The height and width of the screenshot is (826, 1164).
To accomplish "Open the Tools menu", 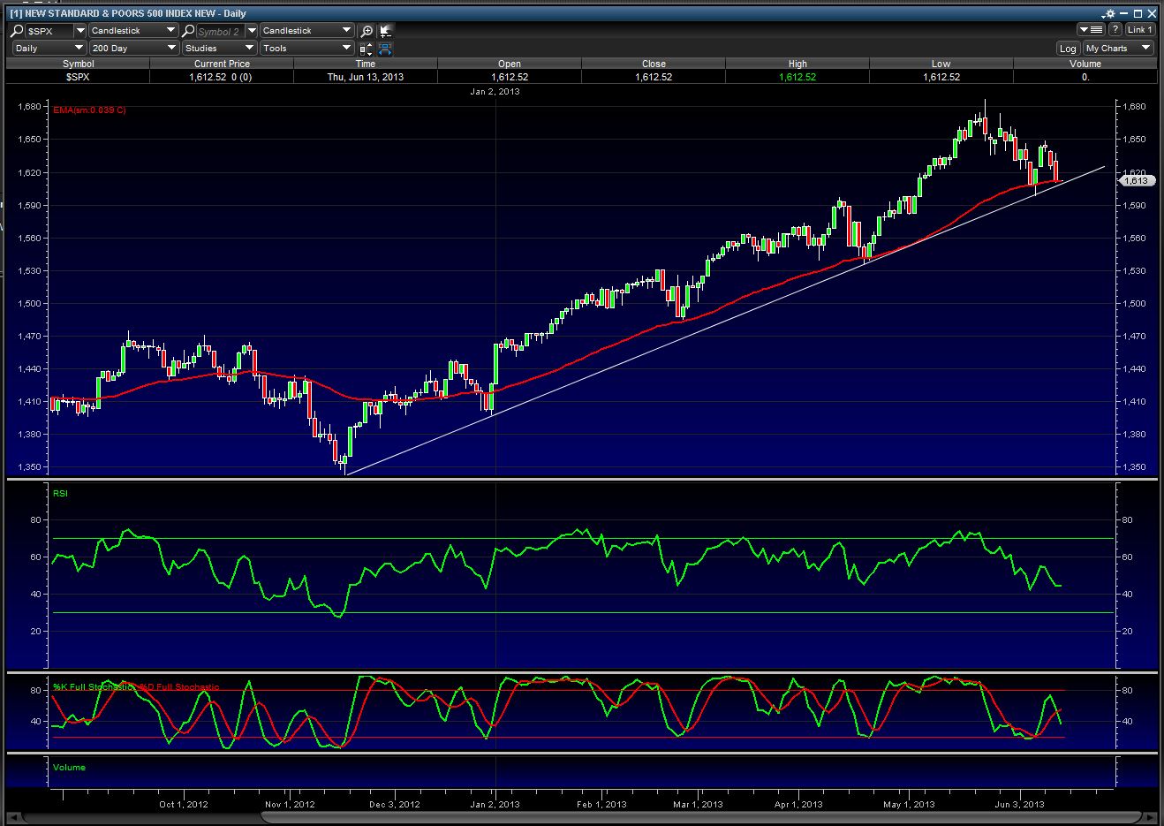I will pos(306,49).
